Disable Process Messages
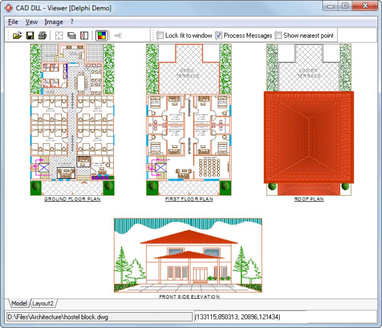 click(219, 35)
